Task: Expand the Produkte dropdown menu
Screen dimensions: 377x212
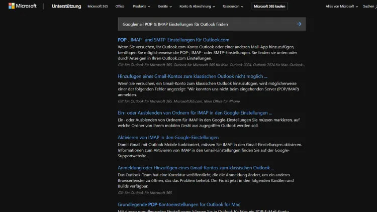Action: pos(141,6)
